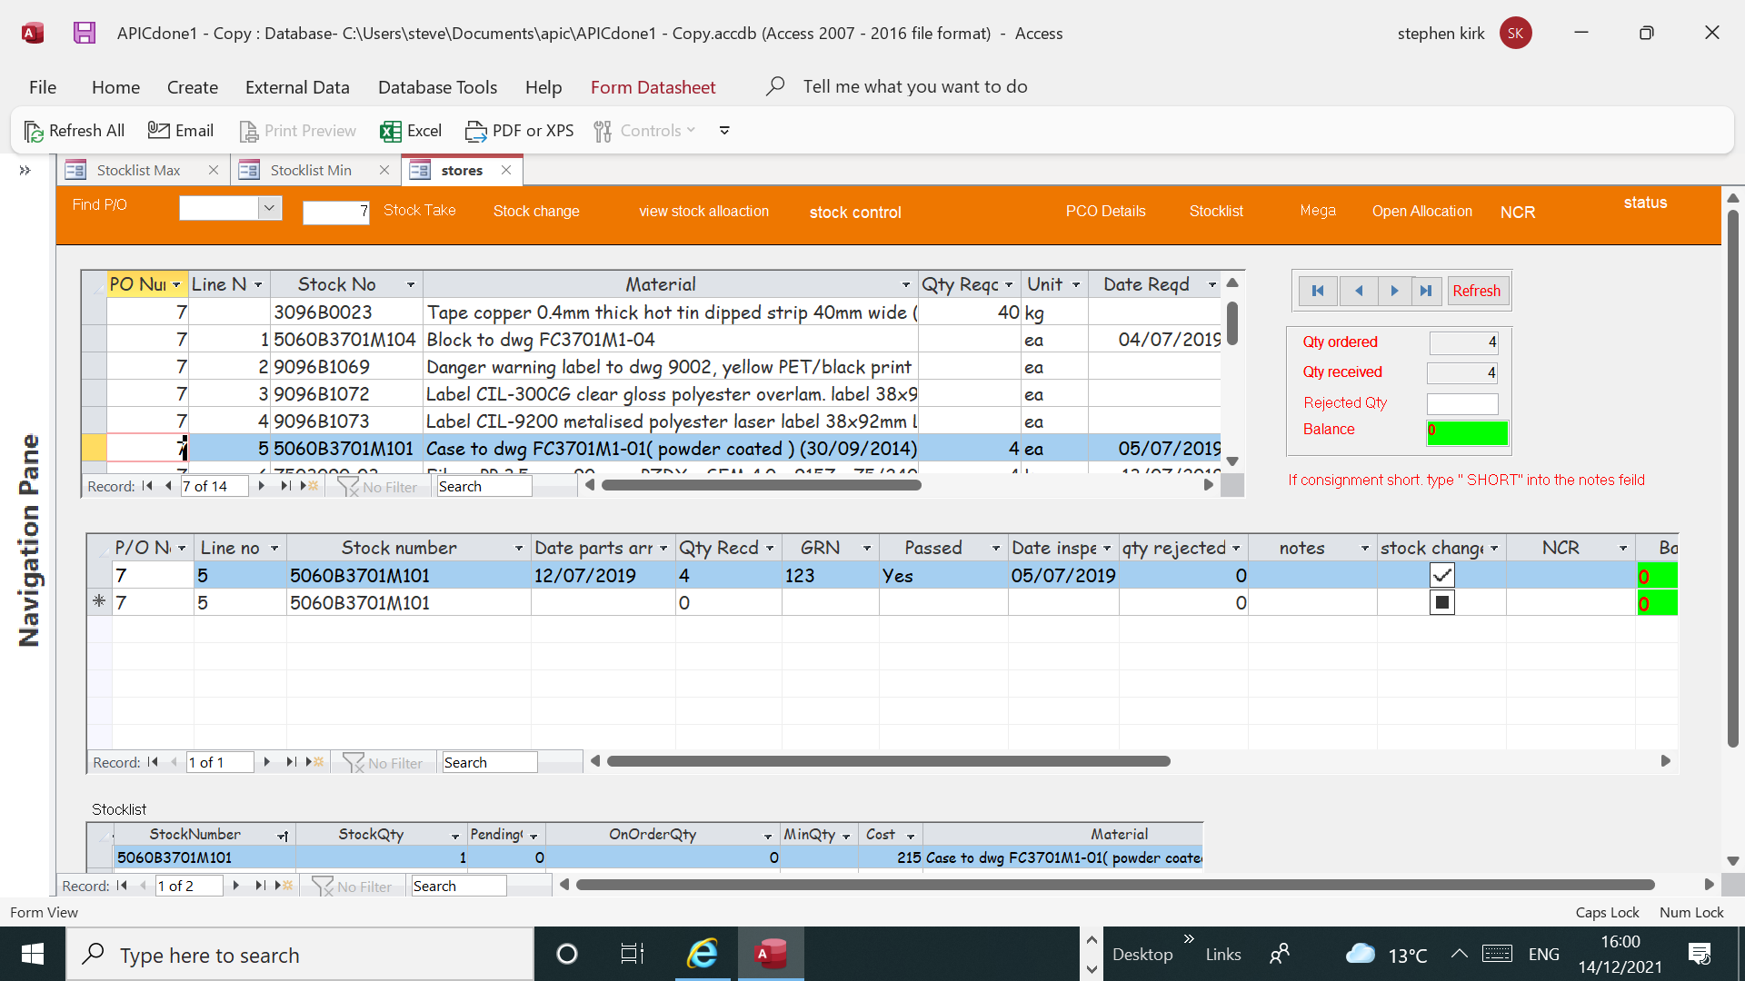
Task: Click Refresh All icon in toolbar
Action: tap(34, 131)
